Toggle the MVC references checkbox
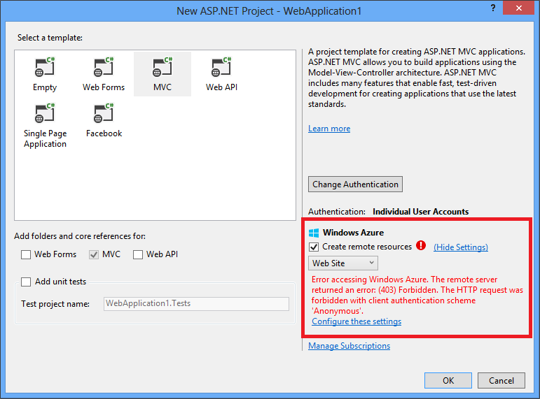The height and width of the screenshot is (399, 540). click(94, 254)
